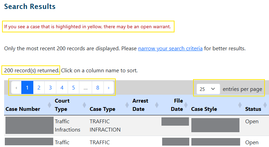
Task: Sort by Court Type column
Action: [x=62, y=105]
